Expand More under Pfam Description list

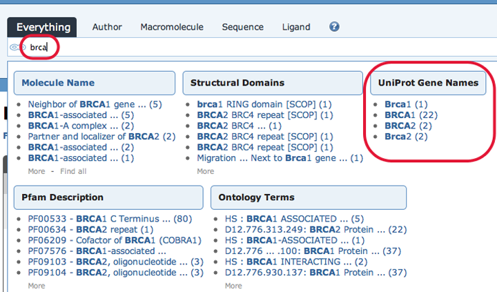[x=37, y=286]
